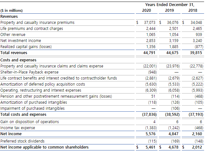Click 'Pension and other postretirement remeasurement' label
The width and height of the screenshot is (206, 153).
click(x=56, y=96)
